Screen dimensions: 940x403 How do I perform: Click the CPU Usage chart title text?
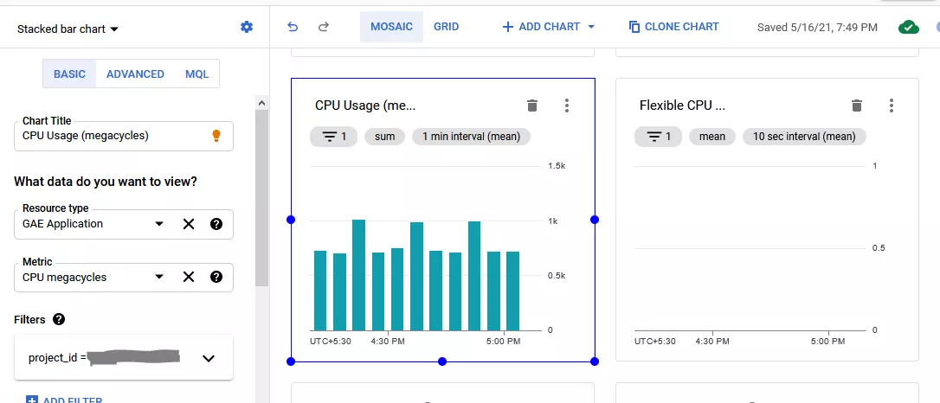pyautogui.click(x=365, y=106)
